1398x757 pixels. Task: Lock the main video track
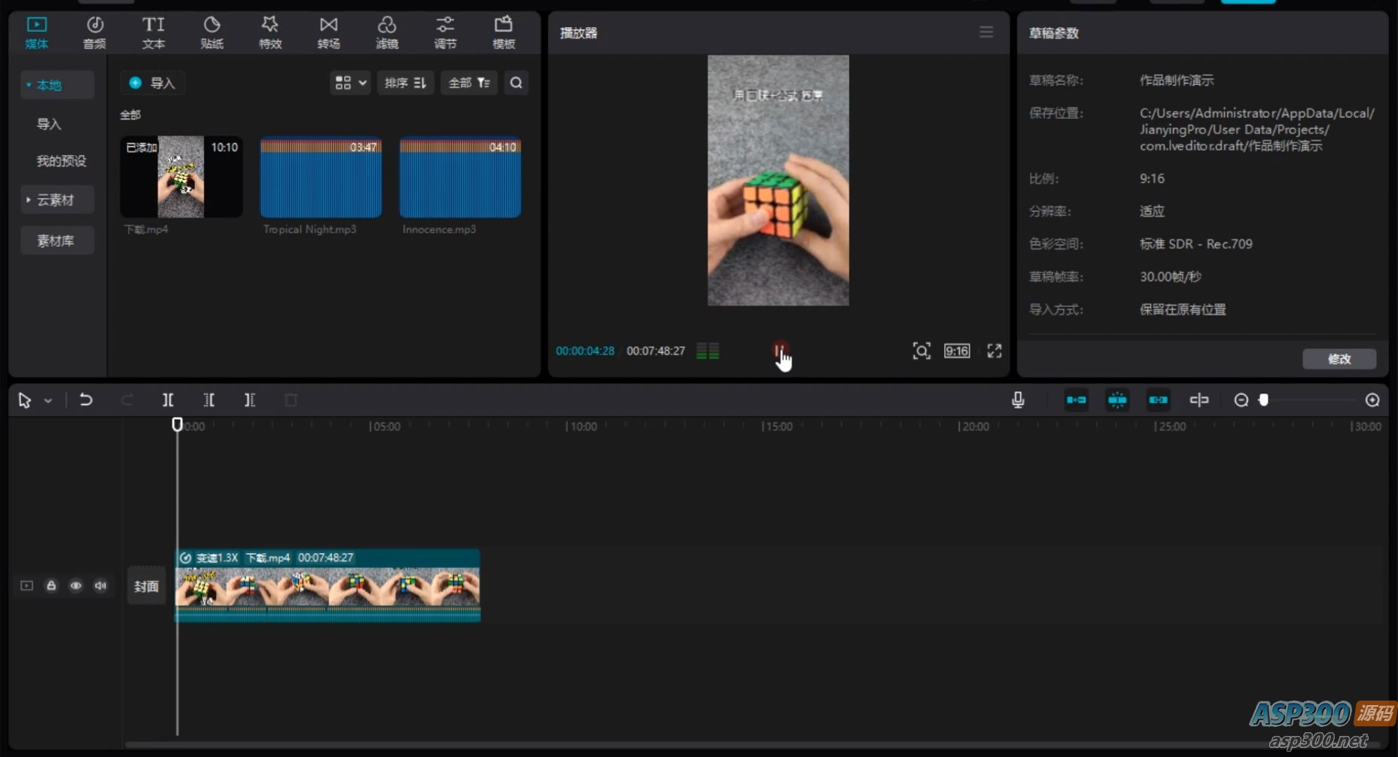[51, 585]
